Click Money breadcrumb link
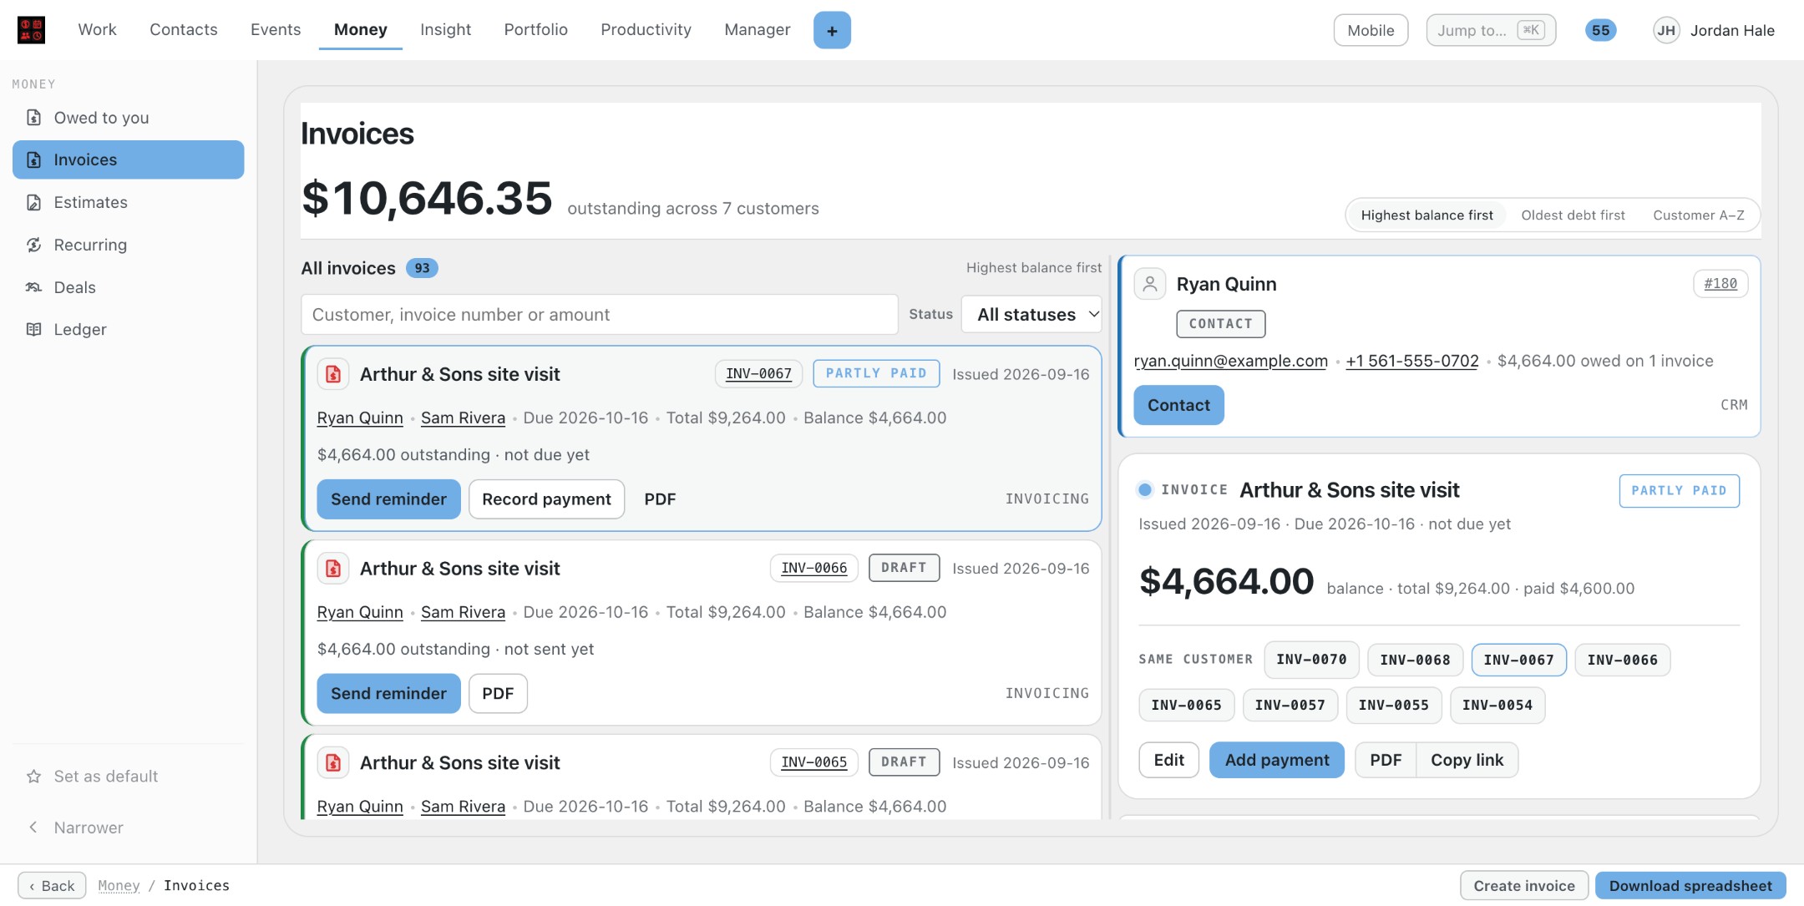This screenshot has width=1804, height=906. pos(119,886)
